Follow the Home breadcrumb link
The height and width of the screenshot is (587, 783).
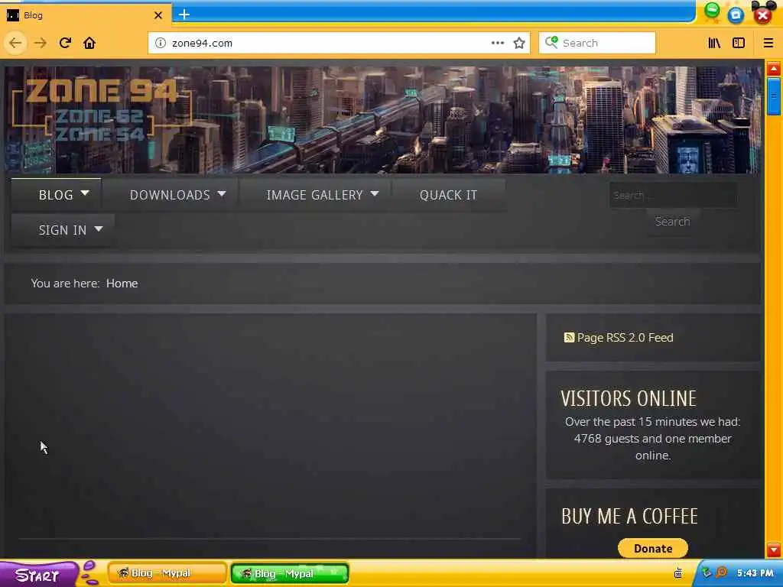(122, 284)
